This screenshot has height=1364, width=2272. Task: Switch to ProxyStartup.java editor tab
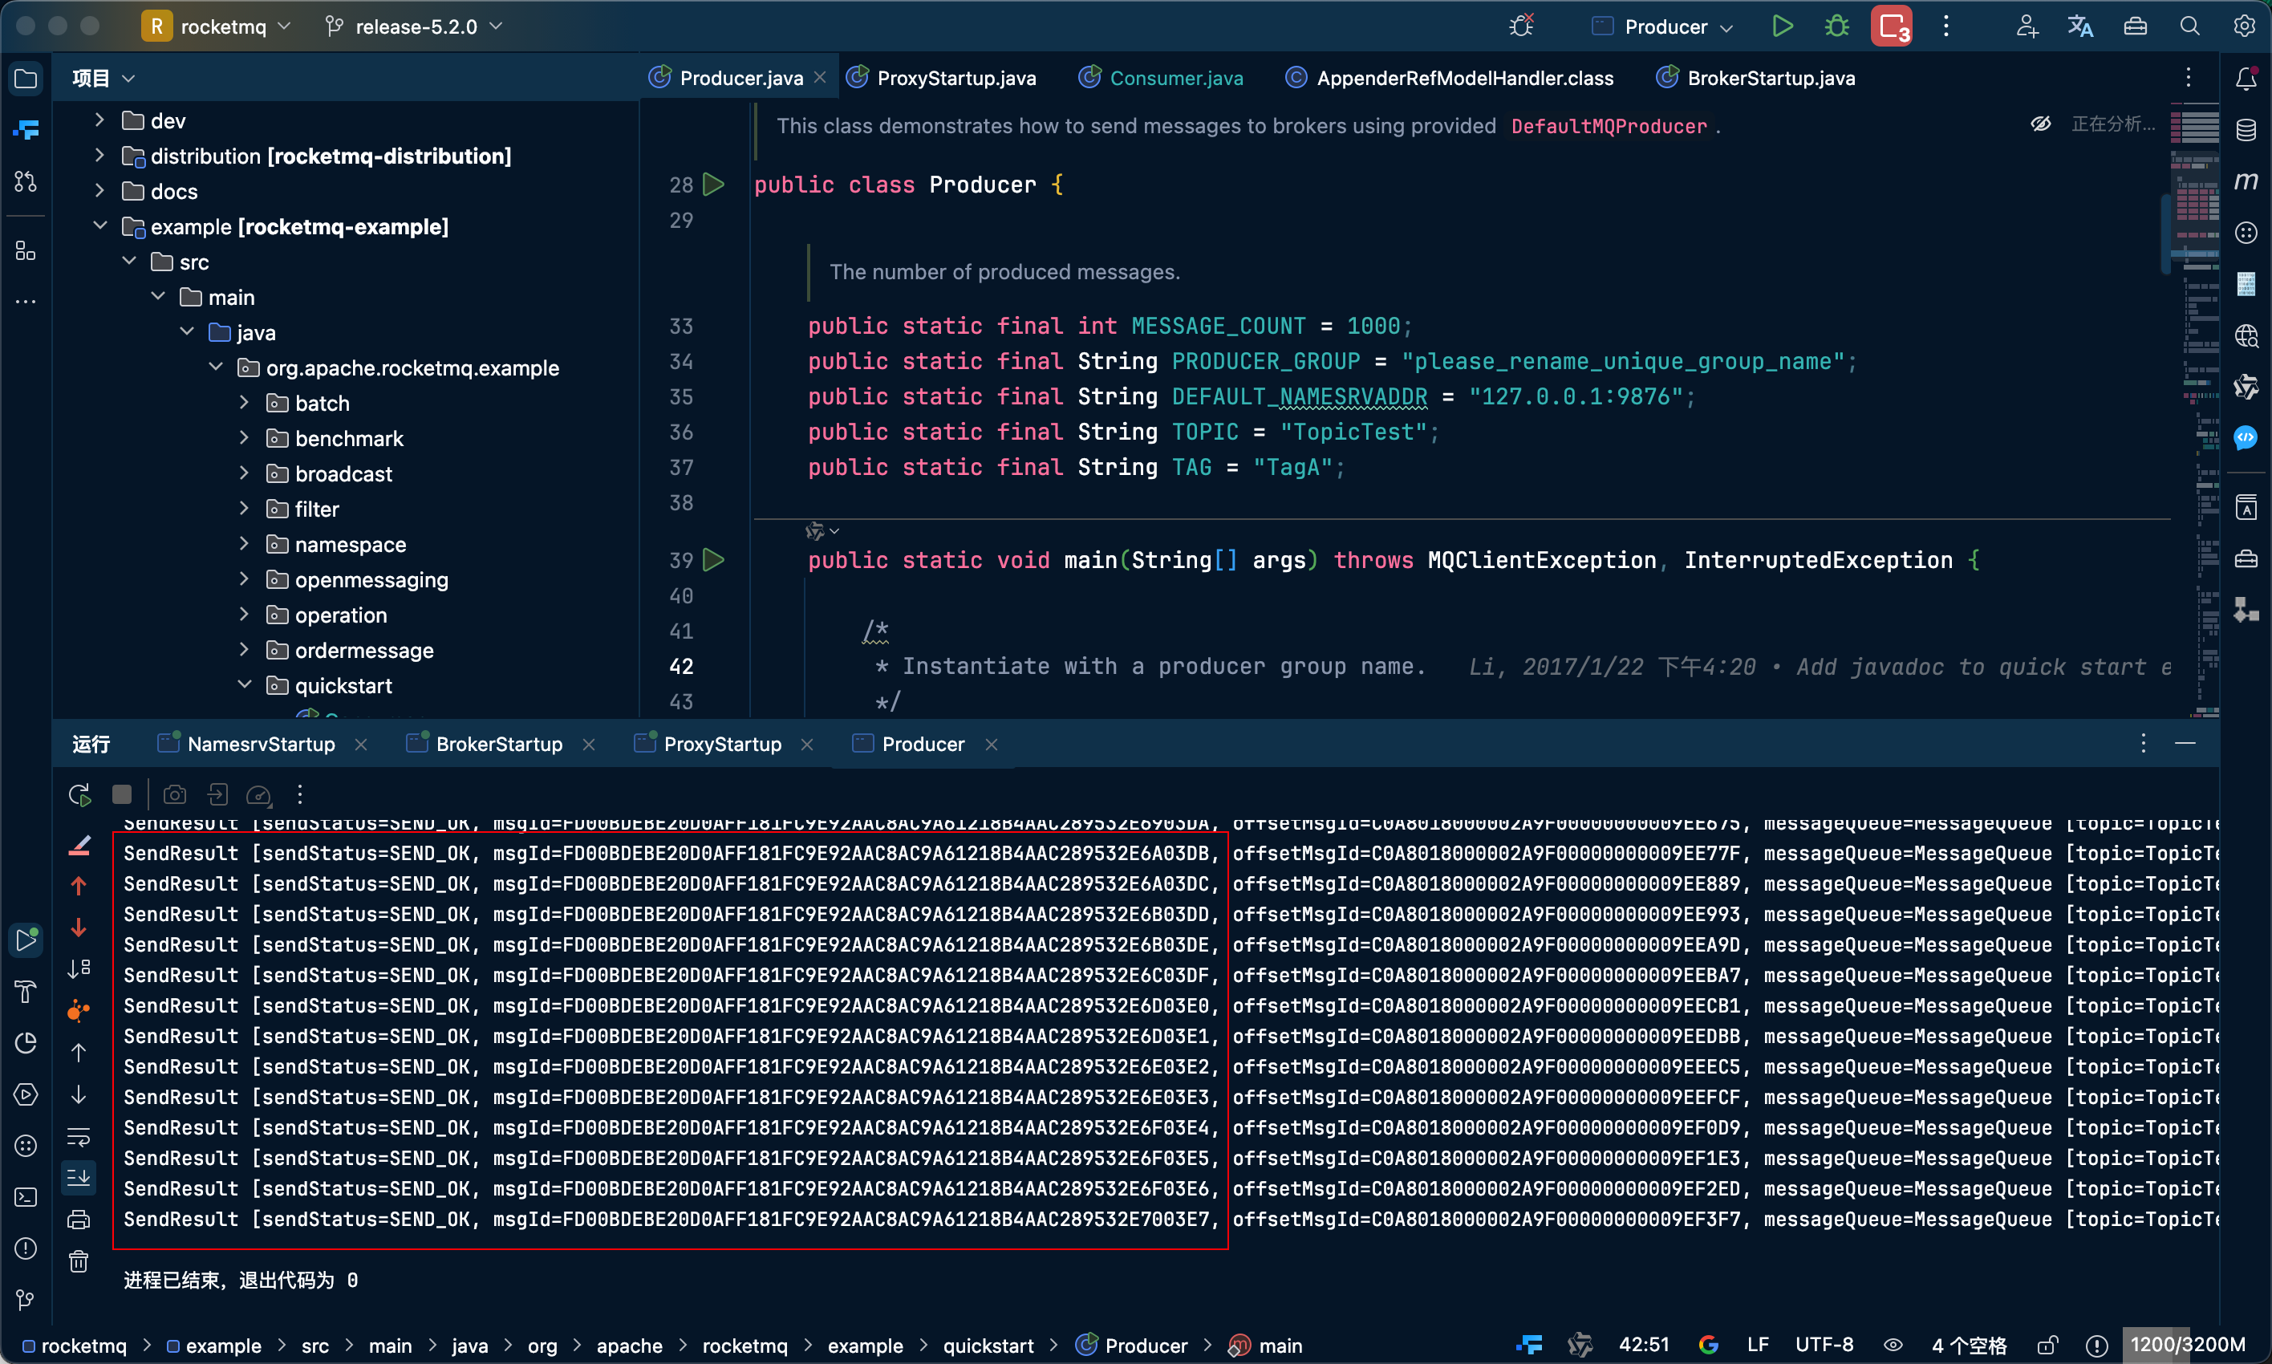pyautogui.click(x=943, y=78)
